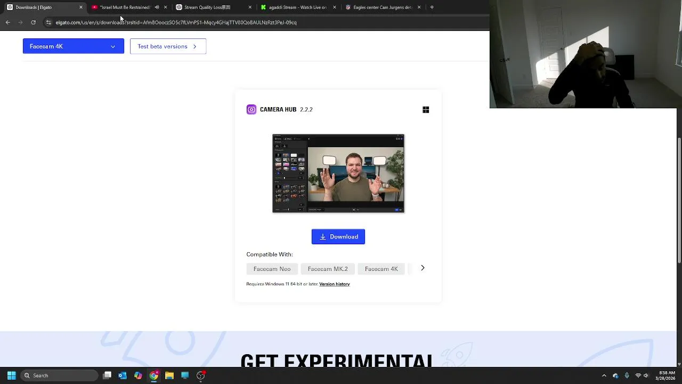
Task: Open the OneDrive tray icon
Action: pyautogui.click(x=615, y=375)
